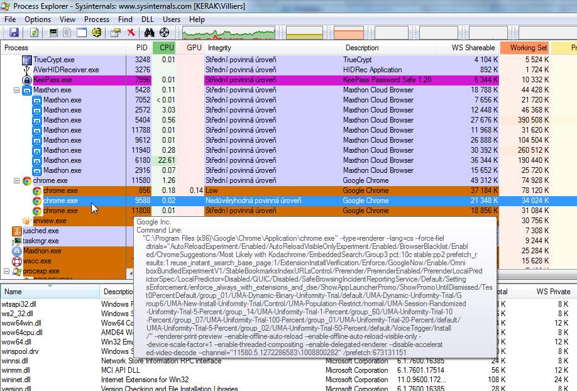Open process Properties toolbar icon
The width and height of the screenshot is (577, 391).
point(116,33)
